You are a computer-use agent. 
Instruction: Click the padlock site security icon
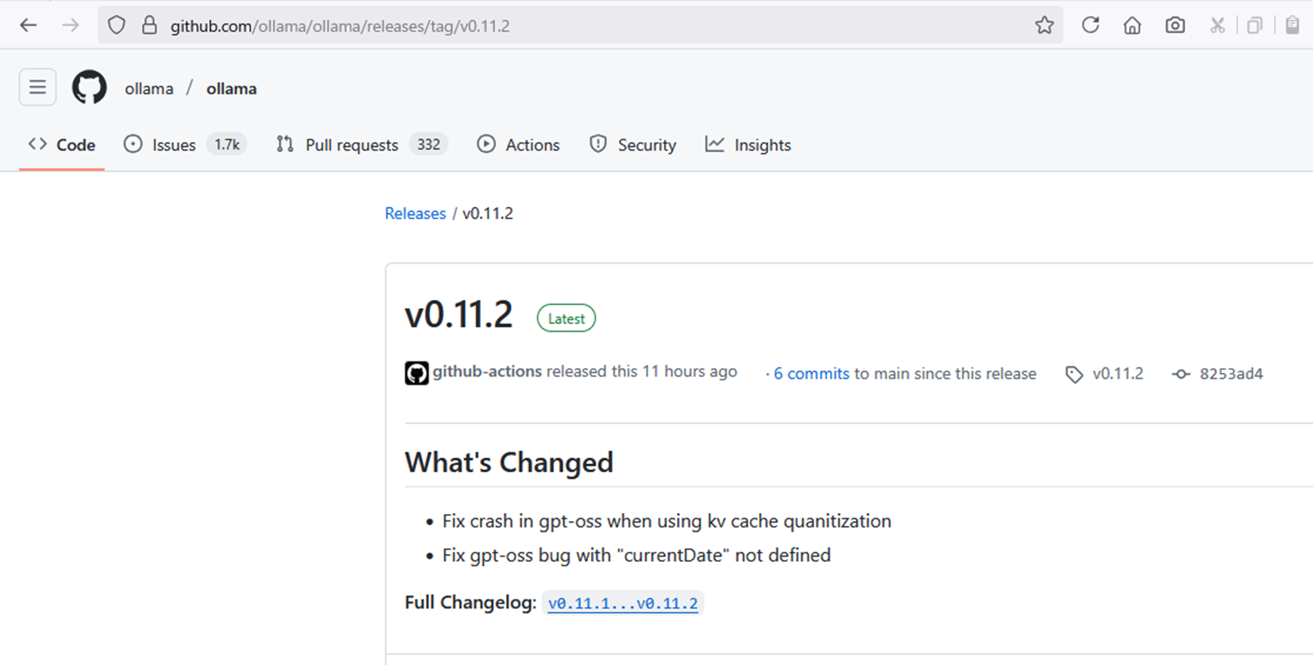(149, 25)
